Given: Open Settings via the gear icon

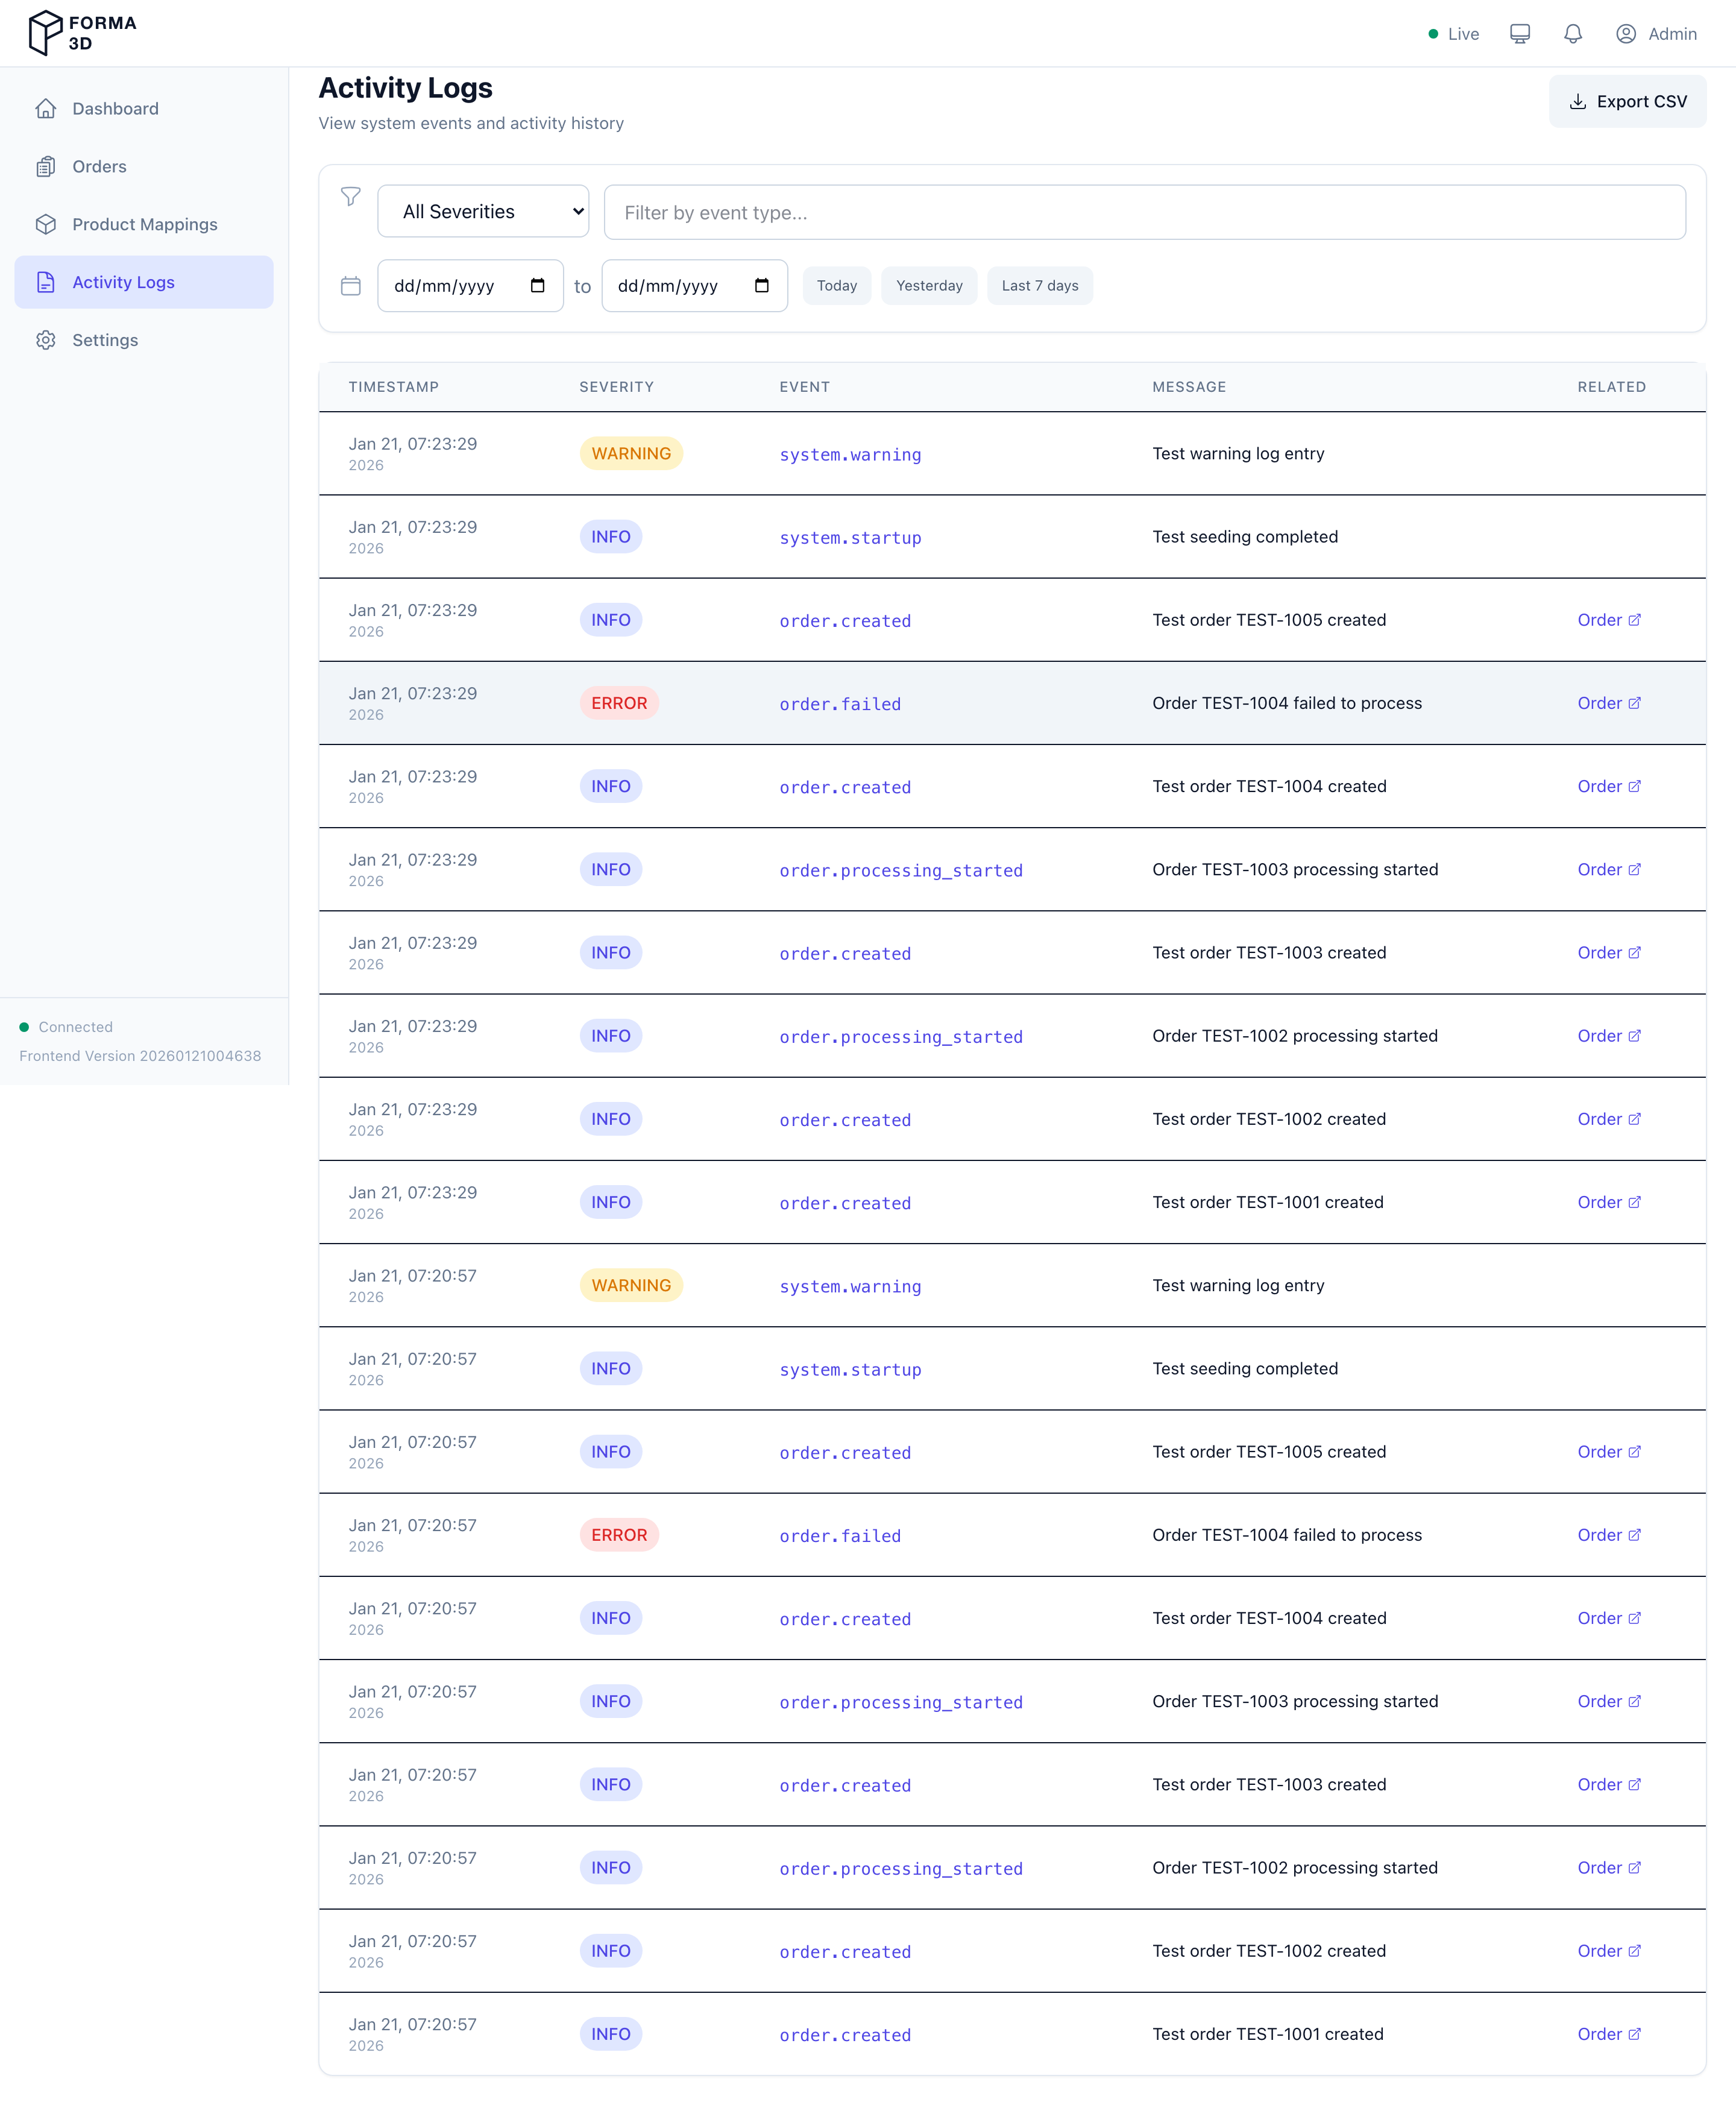Looking at the screenshot, I should pyautogui.click(x=47, y=340).
